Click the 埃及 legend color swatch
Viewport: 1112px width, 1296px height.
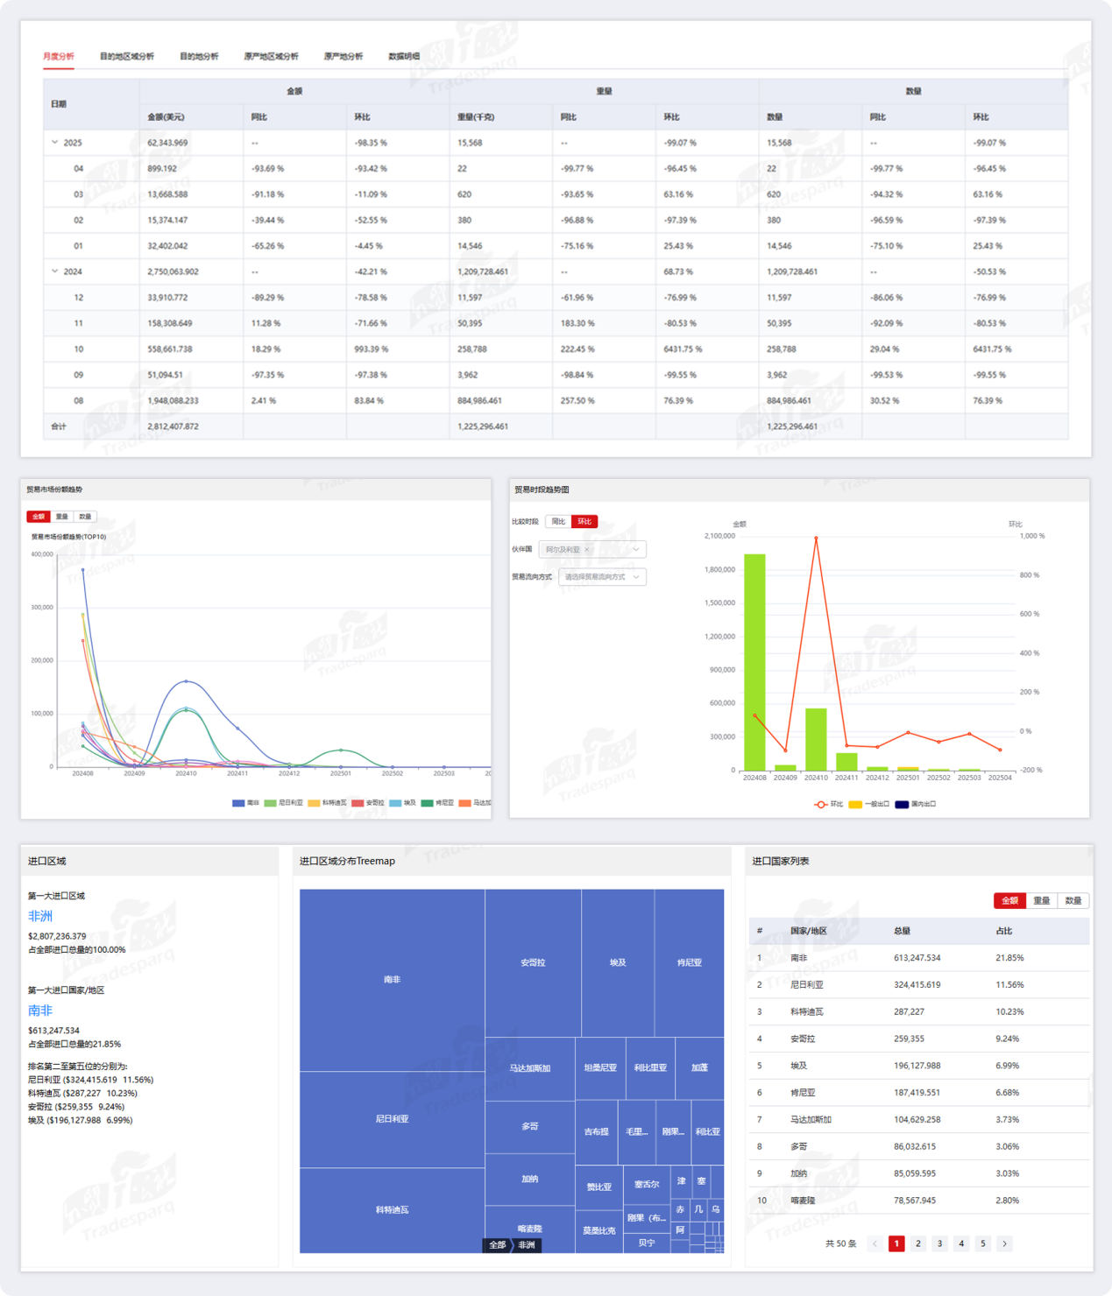click(x=396, y=803)
